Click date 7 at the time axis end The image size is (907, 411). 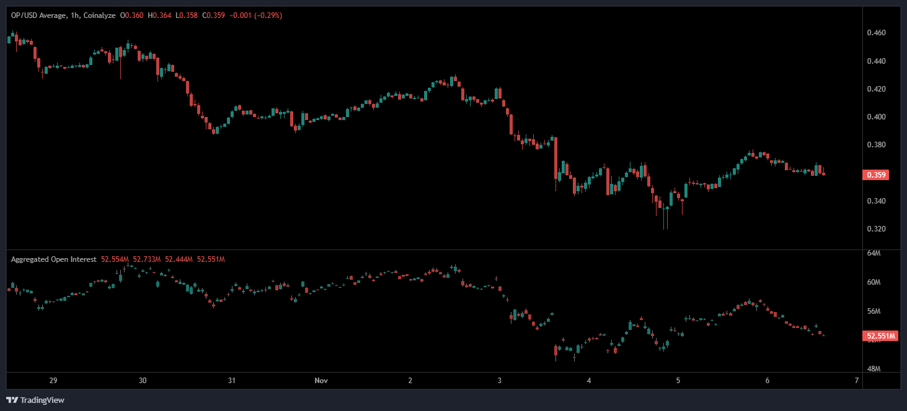tap(856, 380)
